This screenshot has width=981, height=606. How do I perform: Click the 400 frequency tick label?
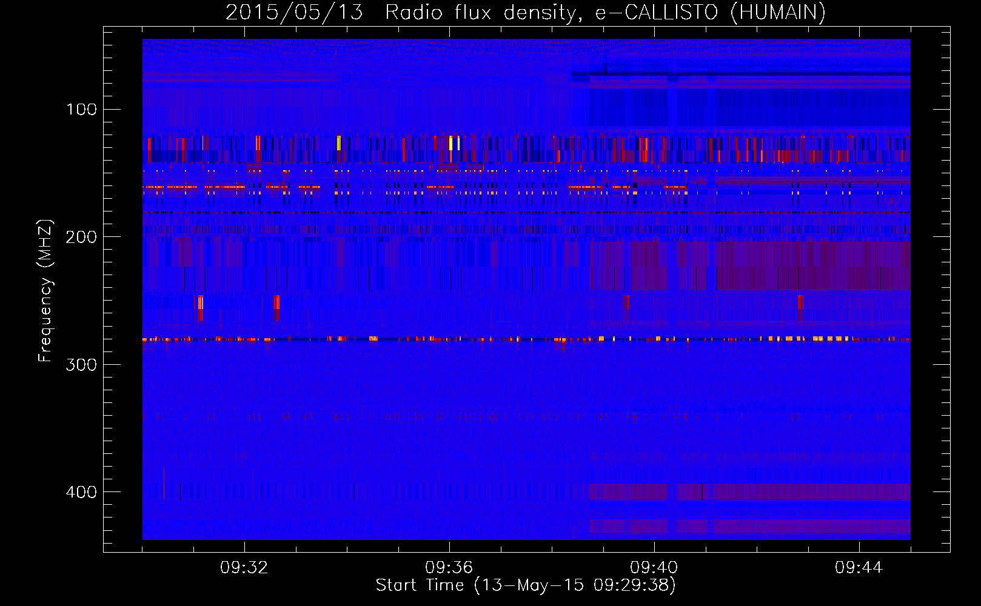[x=81, y=491]
